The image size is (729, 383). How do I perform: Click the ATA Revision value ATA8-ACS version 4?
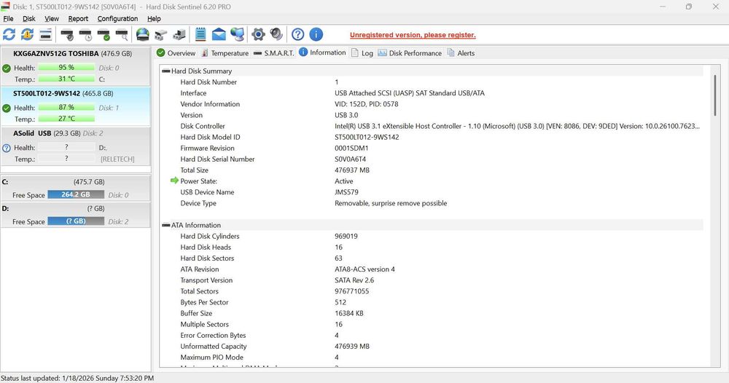click(364, 269)
